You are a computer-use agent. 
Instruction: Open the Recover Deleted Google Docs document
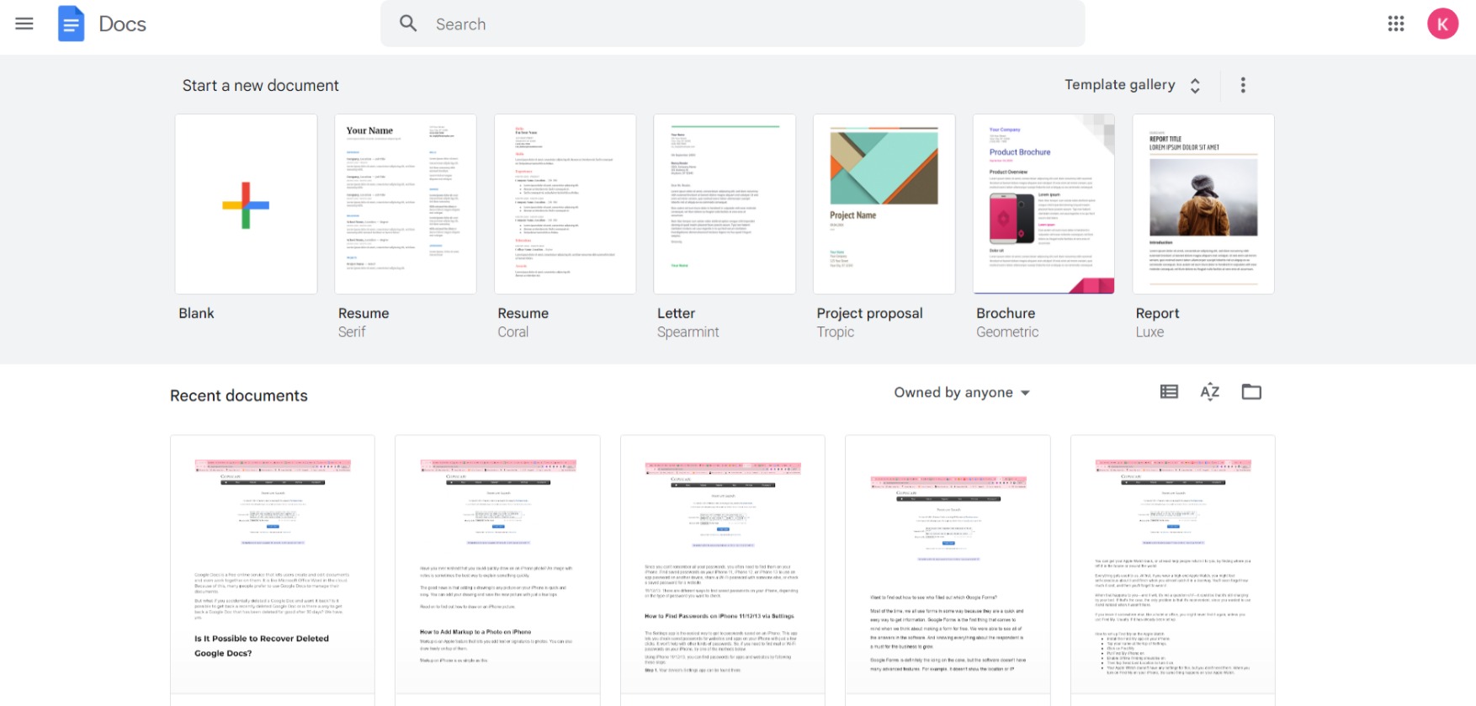273,564
